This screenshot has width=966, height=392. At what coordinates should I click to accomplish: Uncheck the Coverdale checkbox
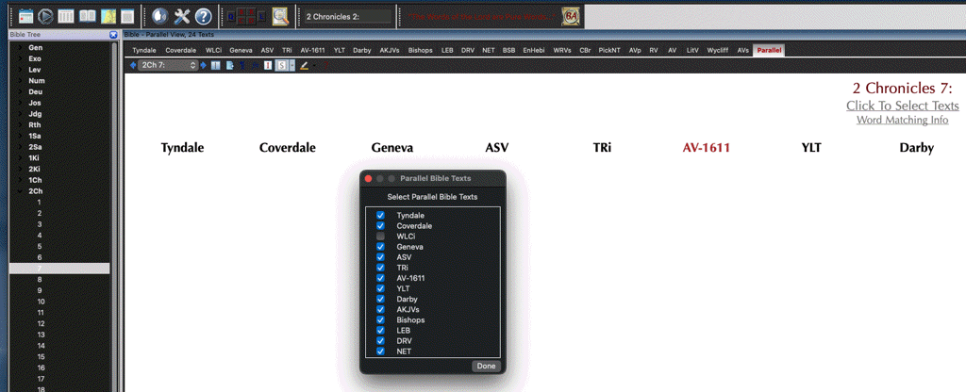coord(381,226)
